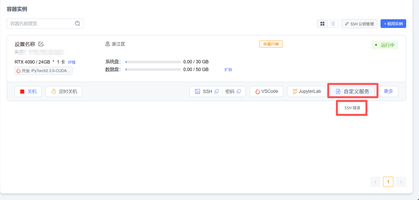Select page 1 in pagination
The image size is (419, 200).
pos(388,182)
